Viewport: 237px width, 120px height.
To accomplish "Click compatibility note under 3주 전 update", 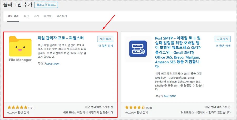I will [206, 112].
